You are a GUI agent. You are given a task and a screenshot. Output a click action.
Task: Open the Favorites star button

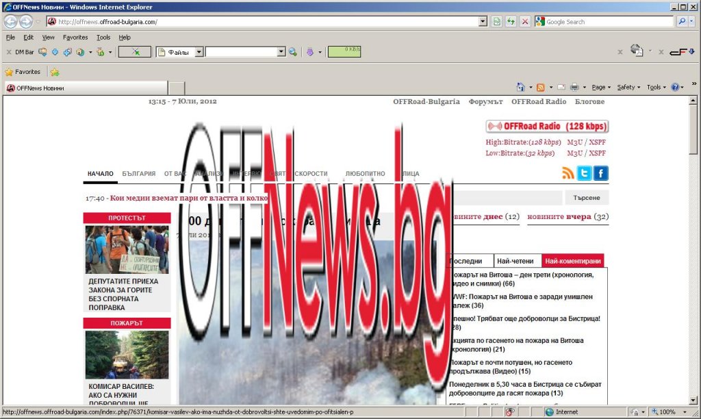pos(23,72)
